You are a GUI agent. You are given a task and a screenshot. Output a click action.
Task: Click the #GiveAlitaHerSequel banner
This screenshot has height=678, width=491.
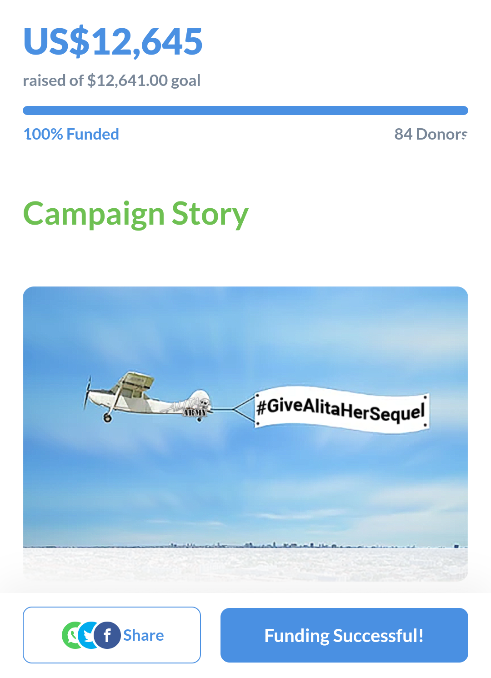click(x=341, y=410)
